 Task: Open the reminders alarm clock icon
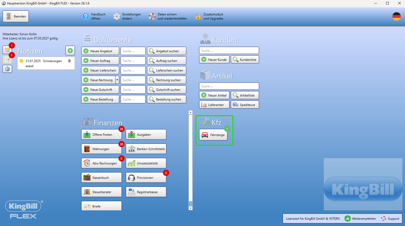[7, 50]
